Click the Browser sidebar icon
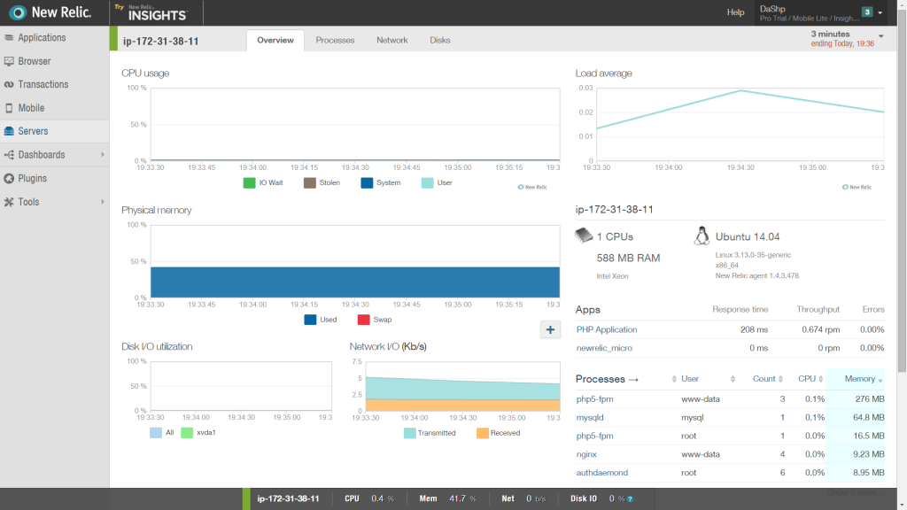Image resolution: width=907 pixels, height=510 pixels. coord(9,61)
